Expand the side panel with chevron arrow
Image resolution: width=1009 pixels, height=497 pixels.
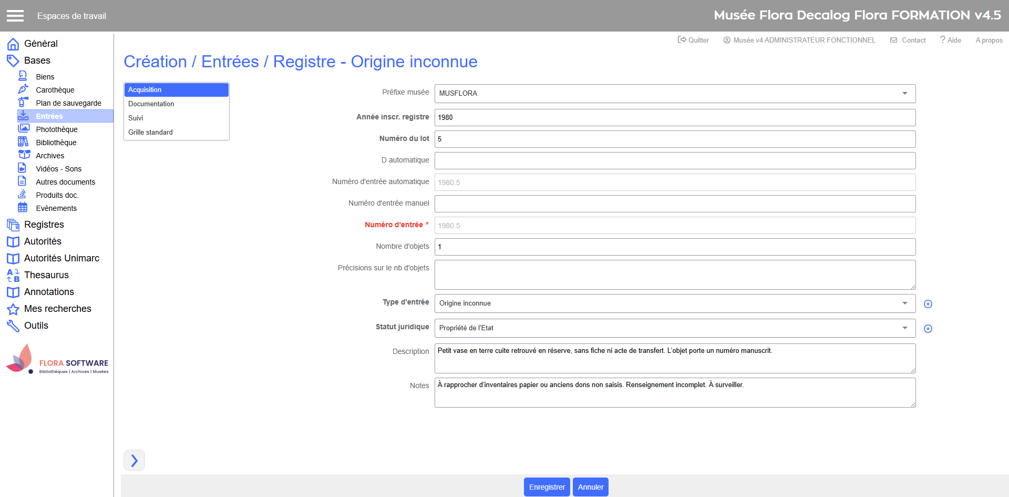coord(134,460)
